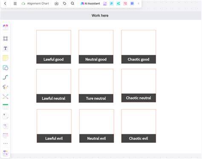Image resolution: width=202 pixels, height=159 pixels.
Task: Select the Ture neutral label box
Action: tap(96, 98)
